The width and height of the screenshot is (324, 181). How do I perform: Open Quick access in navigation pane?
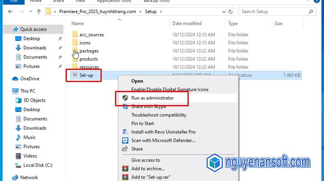33,29
